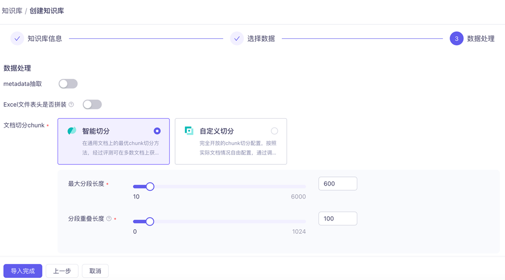Click the 最大分段长度 input showing 600
The height and width of the screenshot is (280, 505).
338,184
